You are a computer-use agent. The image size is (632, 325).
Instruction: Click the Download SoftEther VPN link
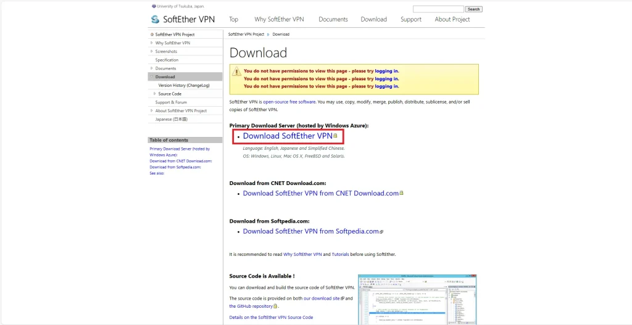click(288, 136)
